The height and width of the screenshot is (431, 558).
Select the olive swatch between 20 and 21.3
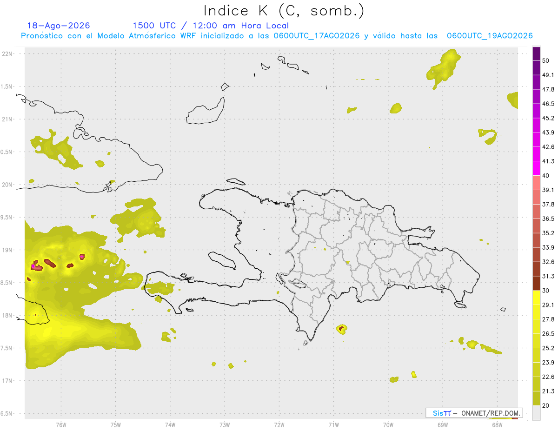(536, 398)
